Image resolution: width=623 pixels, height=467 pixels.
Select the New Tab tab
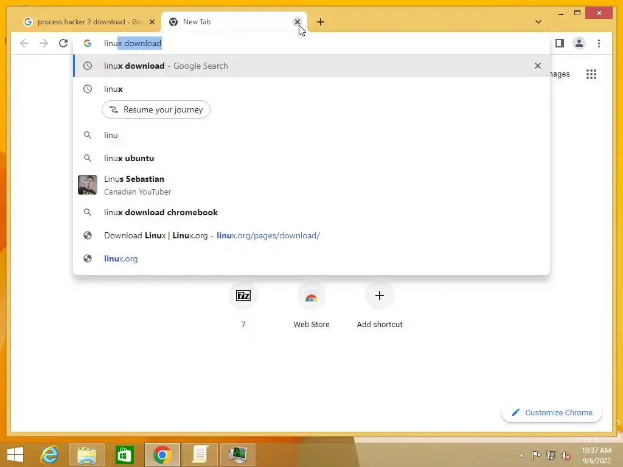coord(234,22)
